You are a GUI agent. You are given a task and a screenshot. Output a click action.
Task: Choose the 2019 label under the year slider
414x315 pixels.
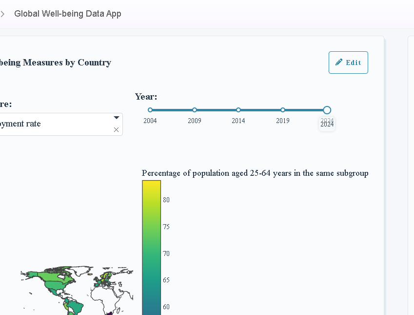point(283,121)
